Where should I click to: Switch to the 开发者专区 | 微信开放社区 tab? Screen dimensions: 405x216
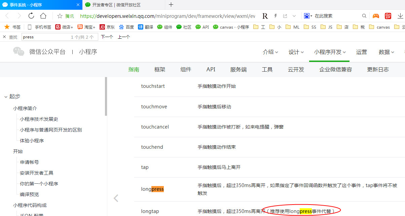(116, 5)
